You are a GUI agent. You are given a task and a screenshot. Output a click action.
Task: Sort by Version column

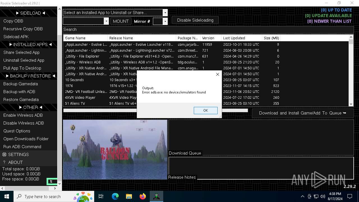coord(211,38)
